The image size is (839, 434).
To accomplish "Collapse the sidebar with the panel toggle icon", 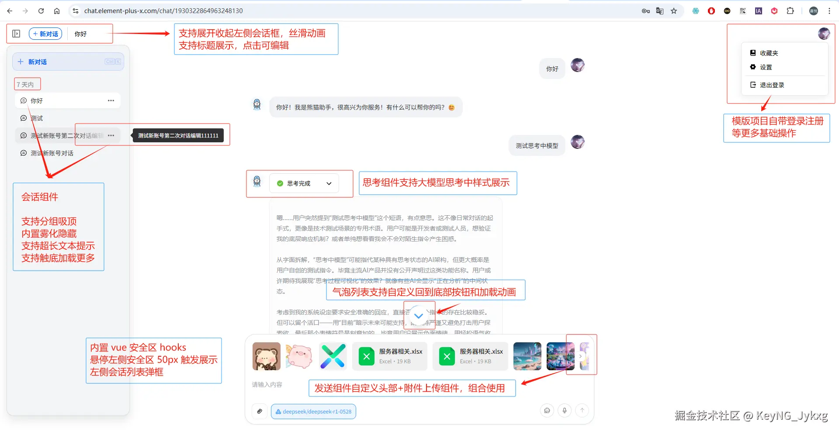I will 17,33.
